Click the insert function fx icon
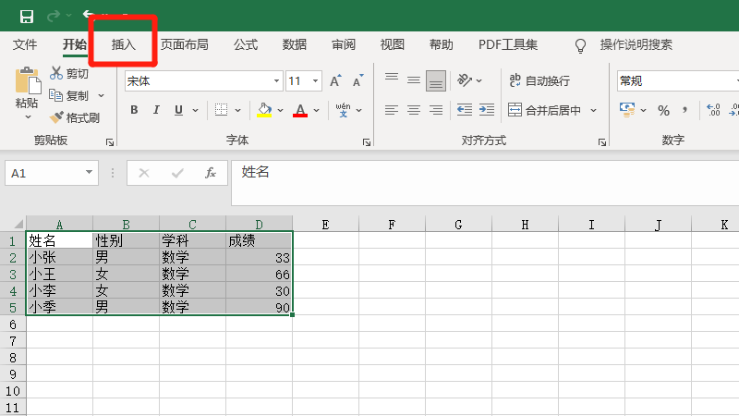Viewport: 739px width, 416px height. [211, 173]
